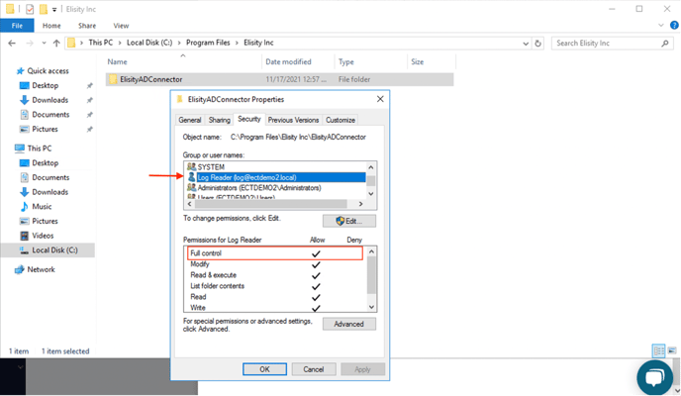This screenshot has width=681, height=396.
Task: Sort by the Size column header
Action: tap(418, 62)
